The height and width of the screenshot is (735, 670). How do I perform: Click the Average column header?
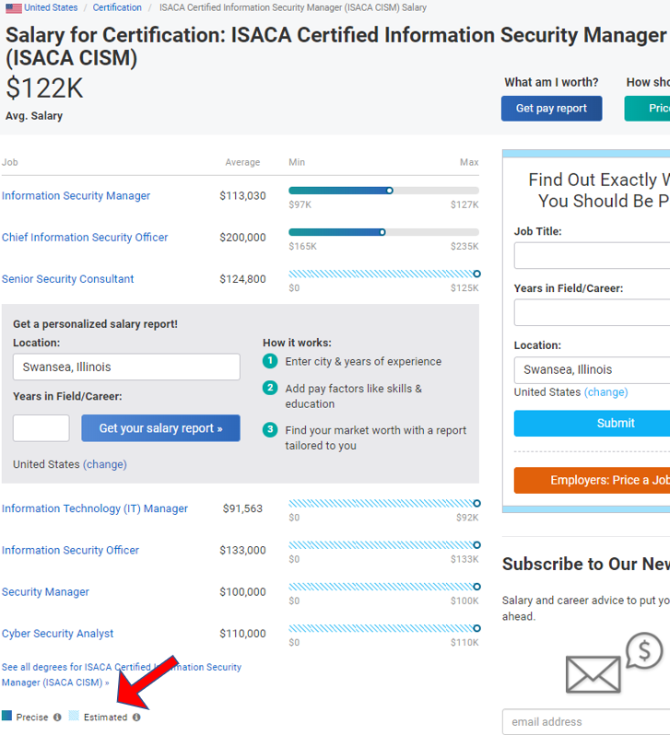242,162
